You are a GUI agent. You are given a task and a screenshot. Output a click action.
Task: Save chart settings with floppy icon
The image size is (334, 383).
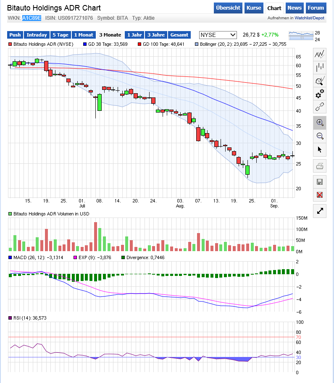(320, 182)
